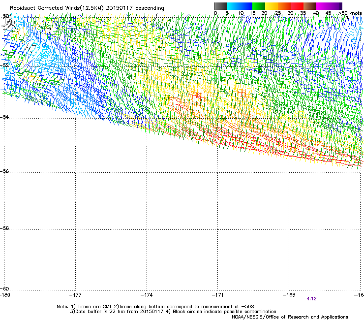Click the '-54' latitude axis label
Screen dimensions: 364x320
point(4,117)
